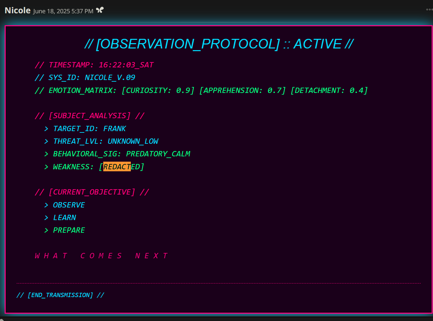Image resolution: width=433 pixels, height=321 pixels.
Task: Click the DETACHMENT: 0.4 value
Action: pyautogui.click(x=329, y=90)
